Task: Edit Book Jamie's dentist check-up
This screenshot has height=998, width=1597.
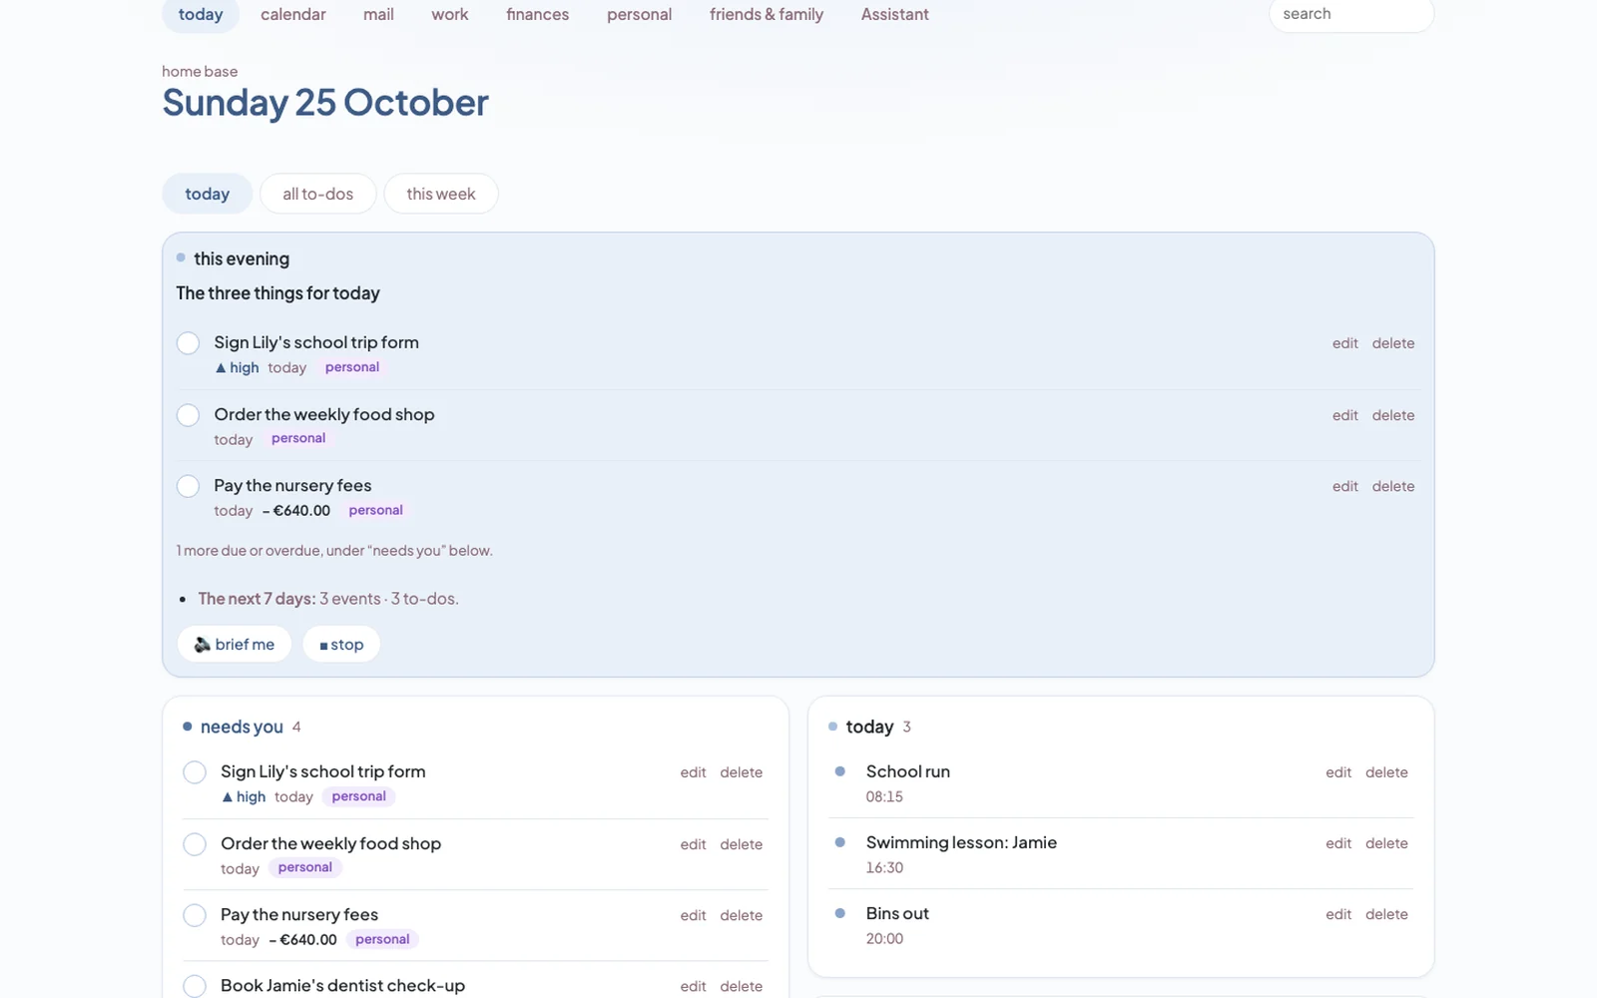Action: click(693, 986)
